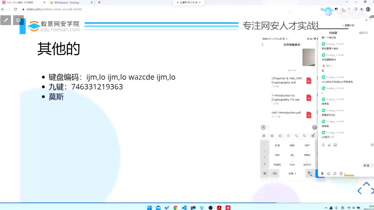The image size is (374, 210).
Task: Open the 讨论区 discussion tab
Action: point(333,33)
